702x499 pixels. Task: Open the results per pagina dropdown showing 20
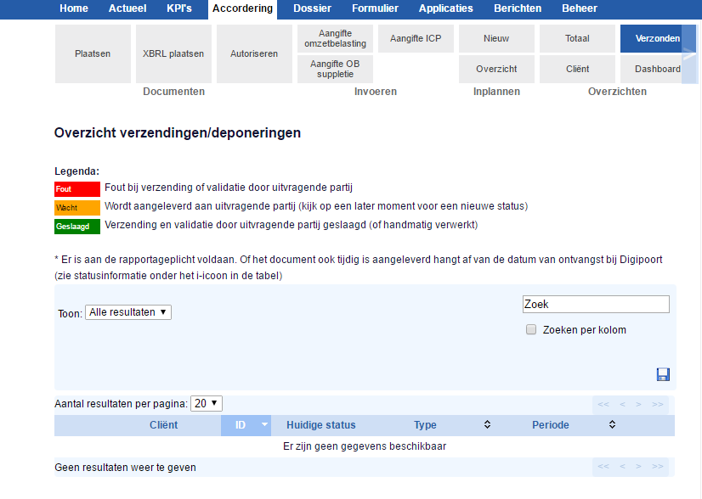click(x=207, y=404)
